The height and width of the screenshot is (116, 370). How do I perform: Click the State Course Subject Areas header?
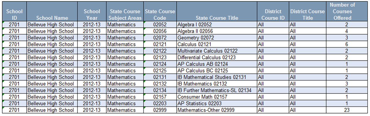(x=125, y=11)
